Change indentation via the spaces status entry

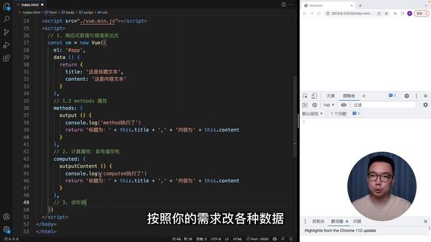tap(201, 239)
